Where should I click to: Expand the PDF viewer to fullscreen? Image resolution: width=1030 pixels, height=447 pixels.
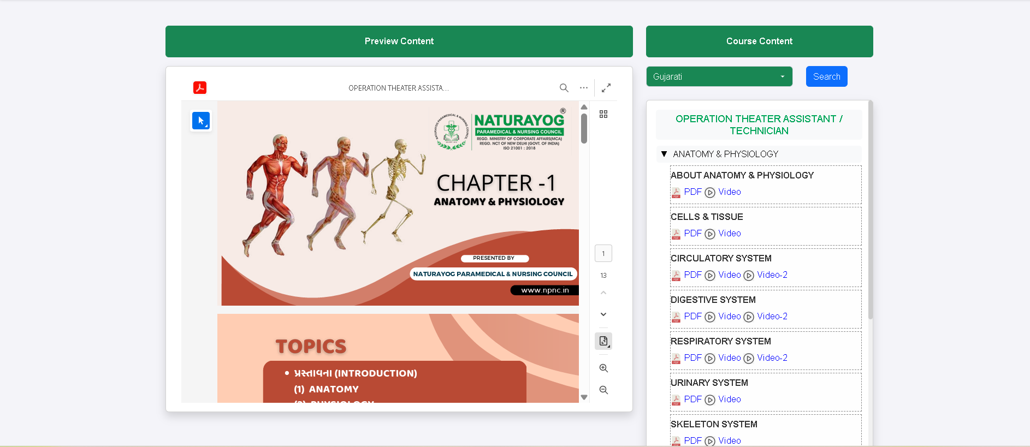(606, 88)
